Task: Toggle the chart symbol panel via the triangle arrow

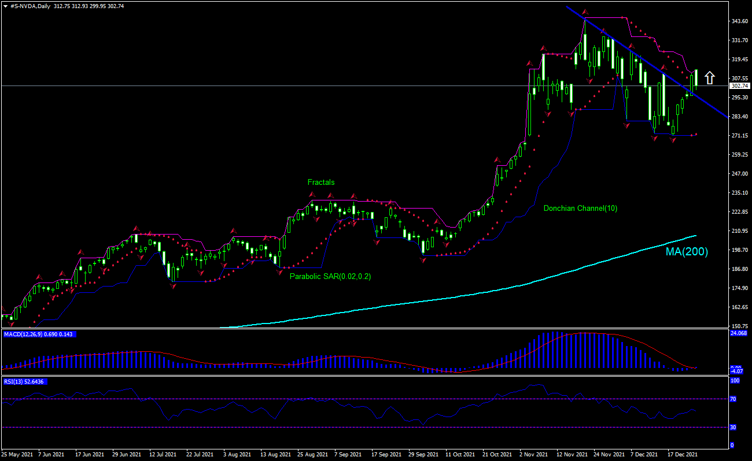Action: pyautogui.click(x=6, y=6)
